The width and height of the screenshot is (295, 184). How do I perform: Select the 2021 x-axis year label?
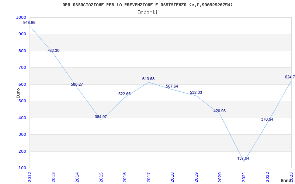click(244, 176)
